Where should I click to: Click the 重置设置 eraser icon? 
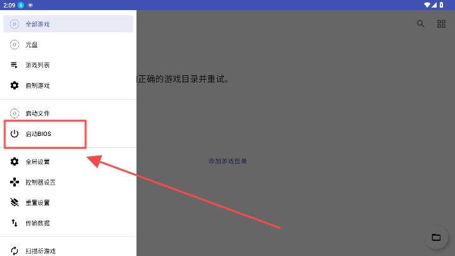tap(15, 202)
